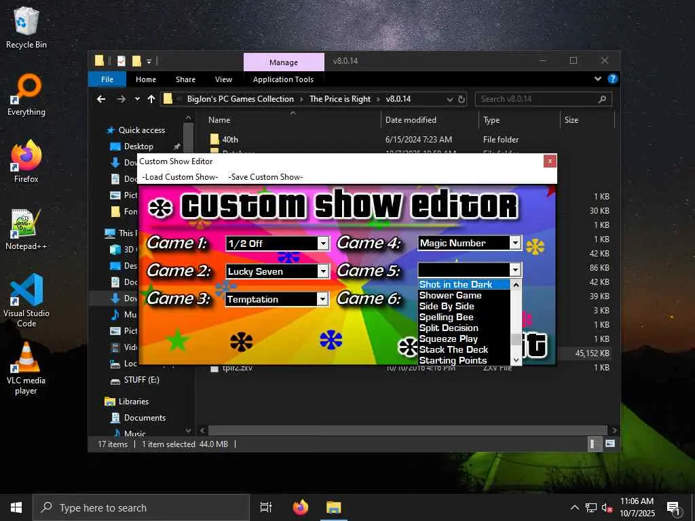Open the Firefox desktop shortcut
The height and width of the screenshot is (521, 695).
[x=26, y=161]
